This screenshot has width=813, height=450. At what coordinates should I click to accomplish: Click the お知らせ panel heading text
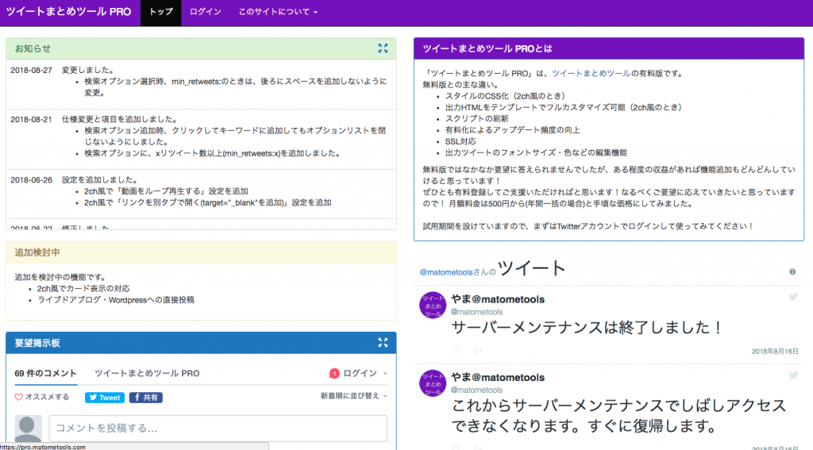[33, 48]
